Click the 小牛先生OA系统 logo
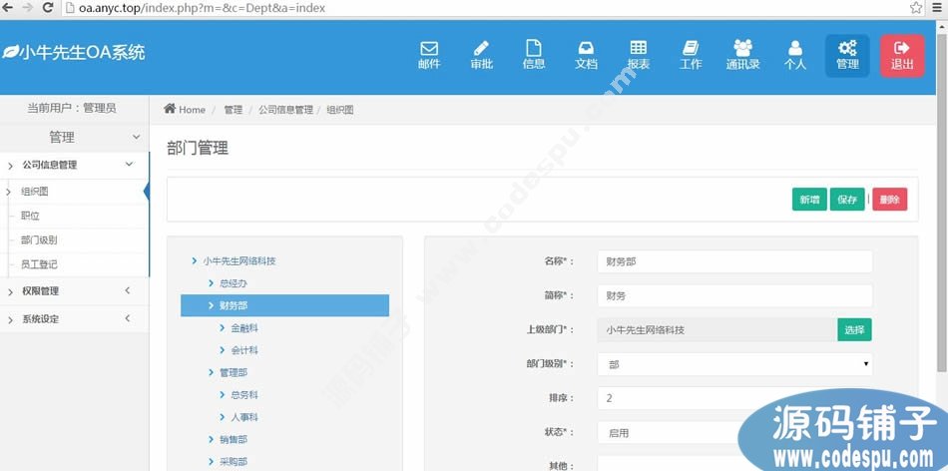This screenshot has width=948, height=471. click(74, 53)
